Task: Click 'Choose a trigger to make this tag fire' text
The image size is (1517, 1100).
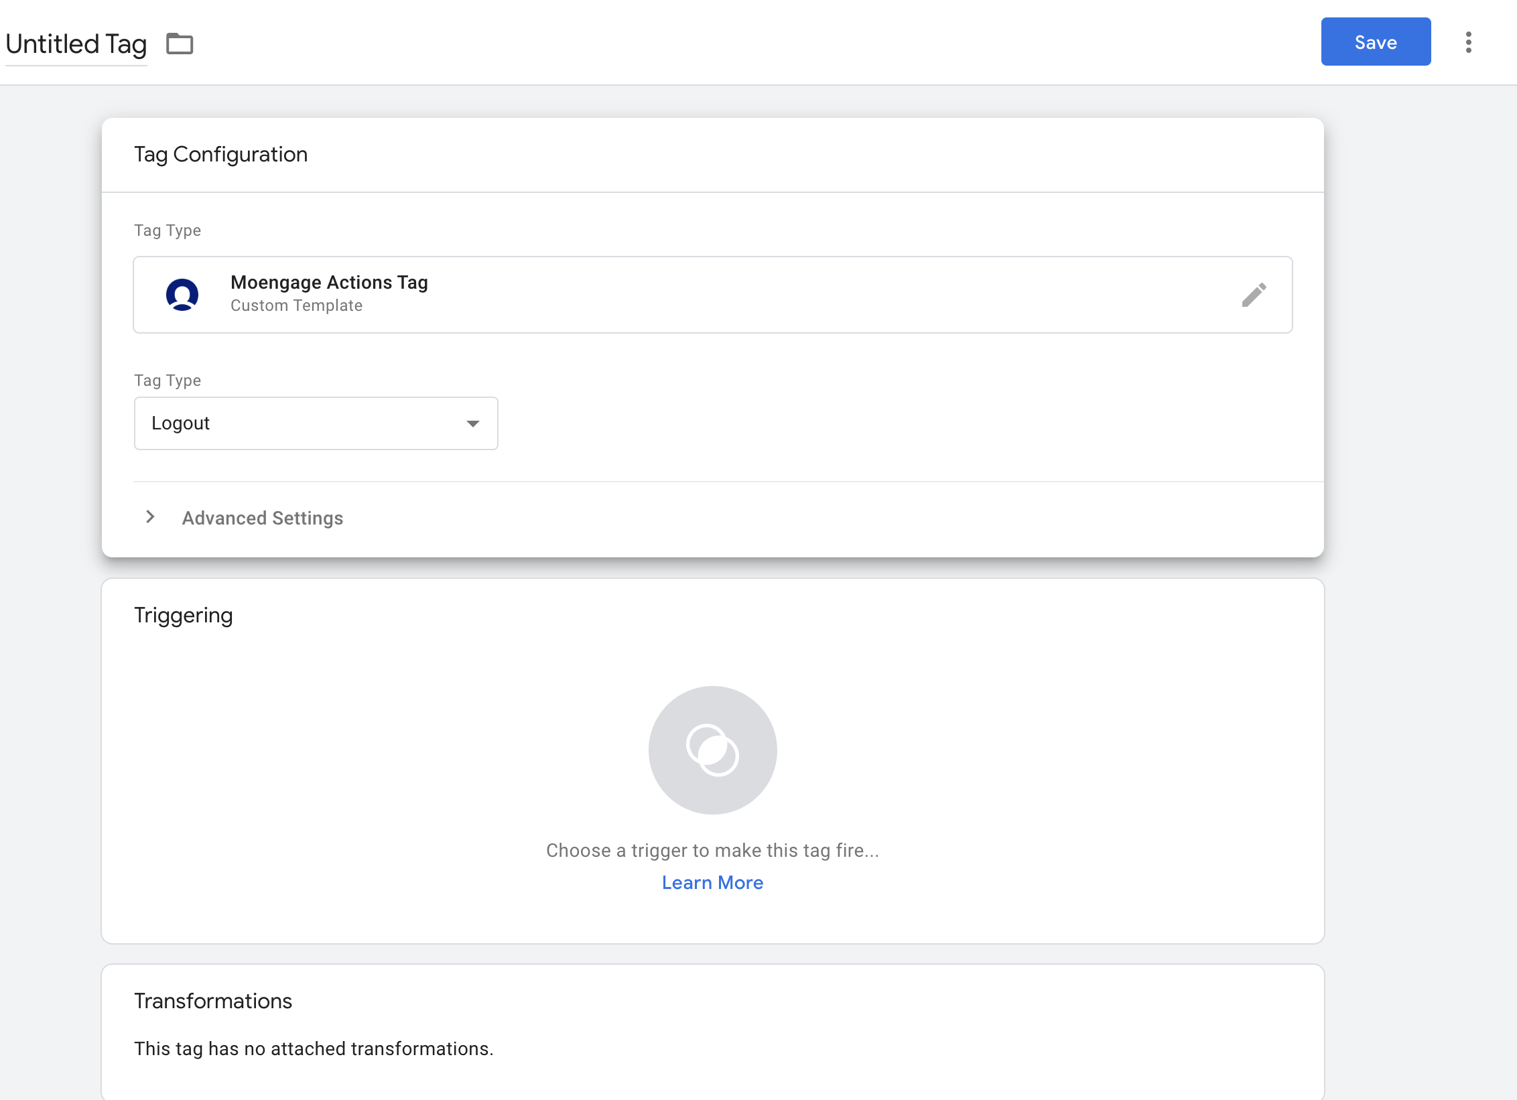Action: [712, 850]
